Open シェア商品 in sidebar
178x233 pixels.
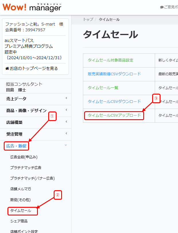tap(19, 221)
